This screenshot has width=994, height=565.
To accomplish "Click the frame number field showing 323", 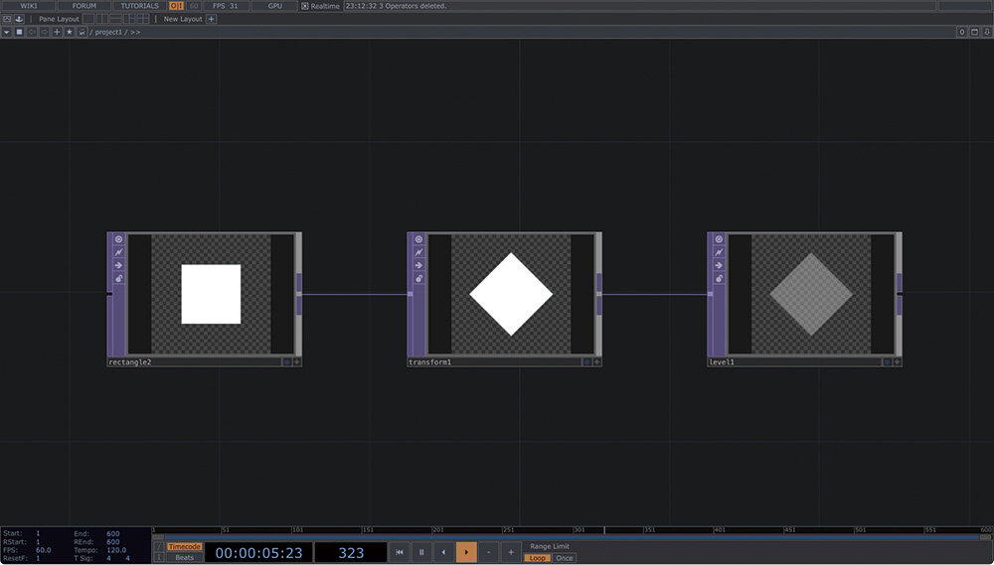I will point(351,553).
